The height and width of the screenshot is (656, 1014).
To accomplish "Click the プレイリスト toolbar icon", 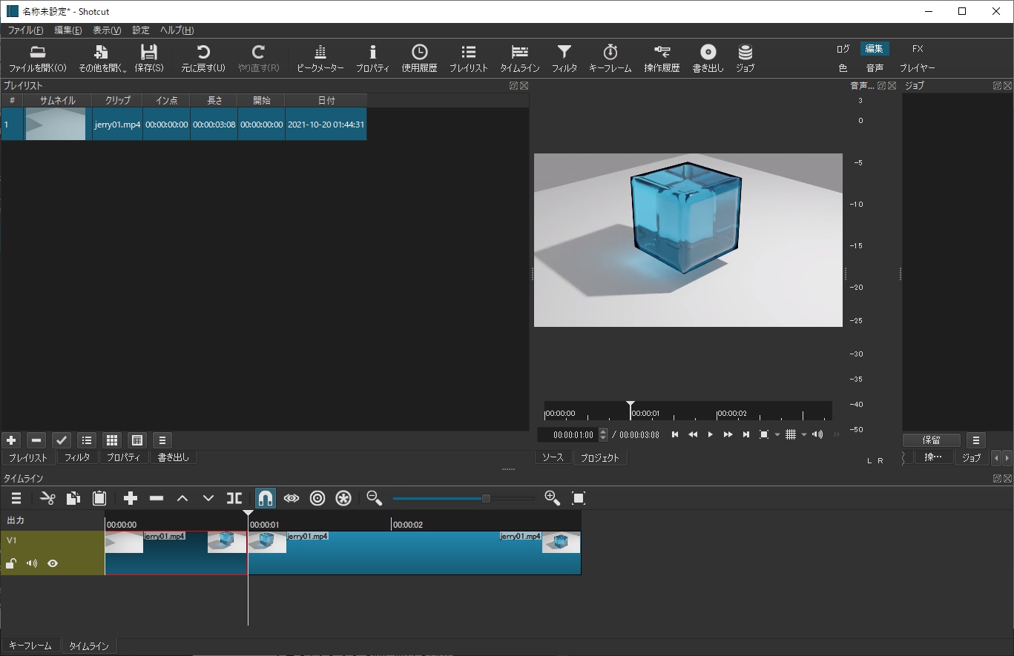I will coord(469,59).
